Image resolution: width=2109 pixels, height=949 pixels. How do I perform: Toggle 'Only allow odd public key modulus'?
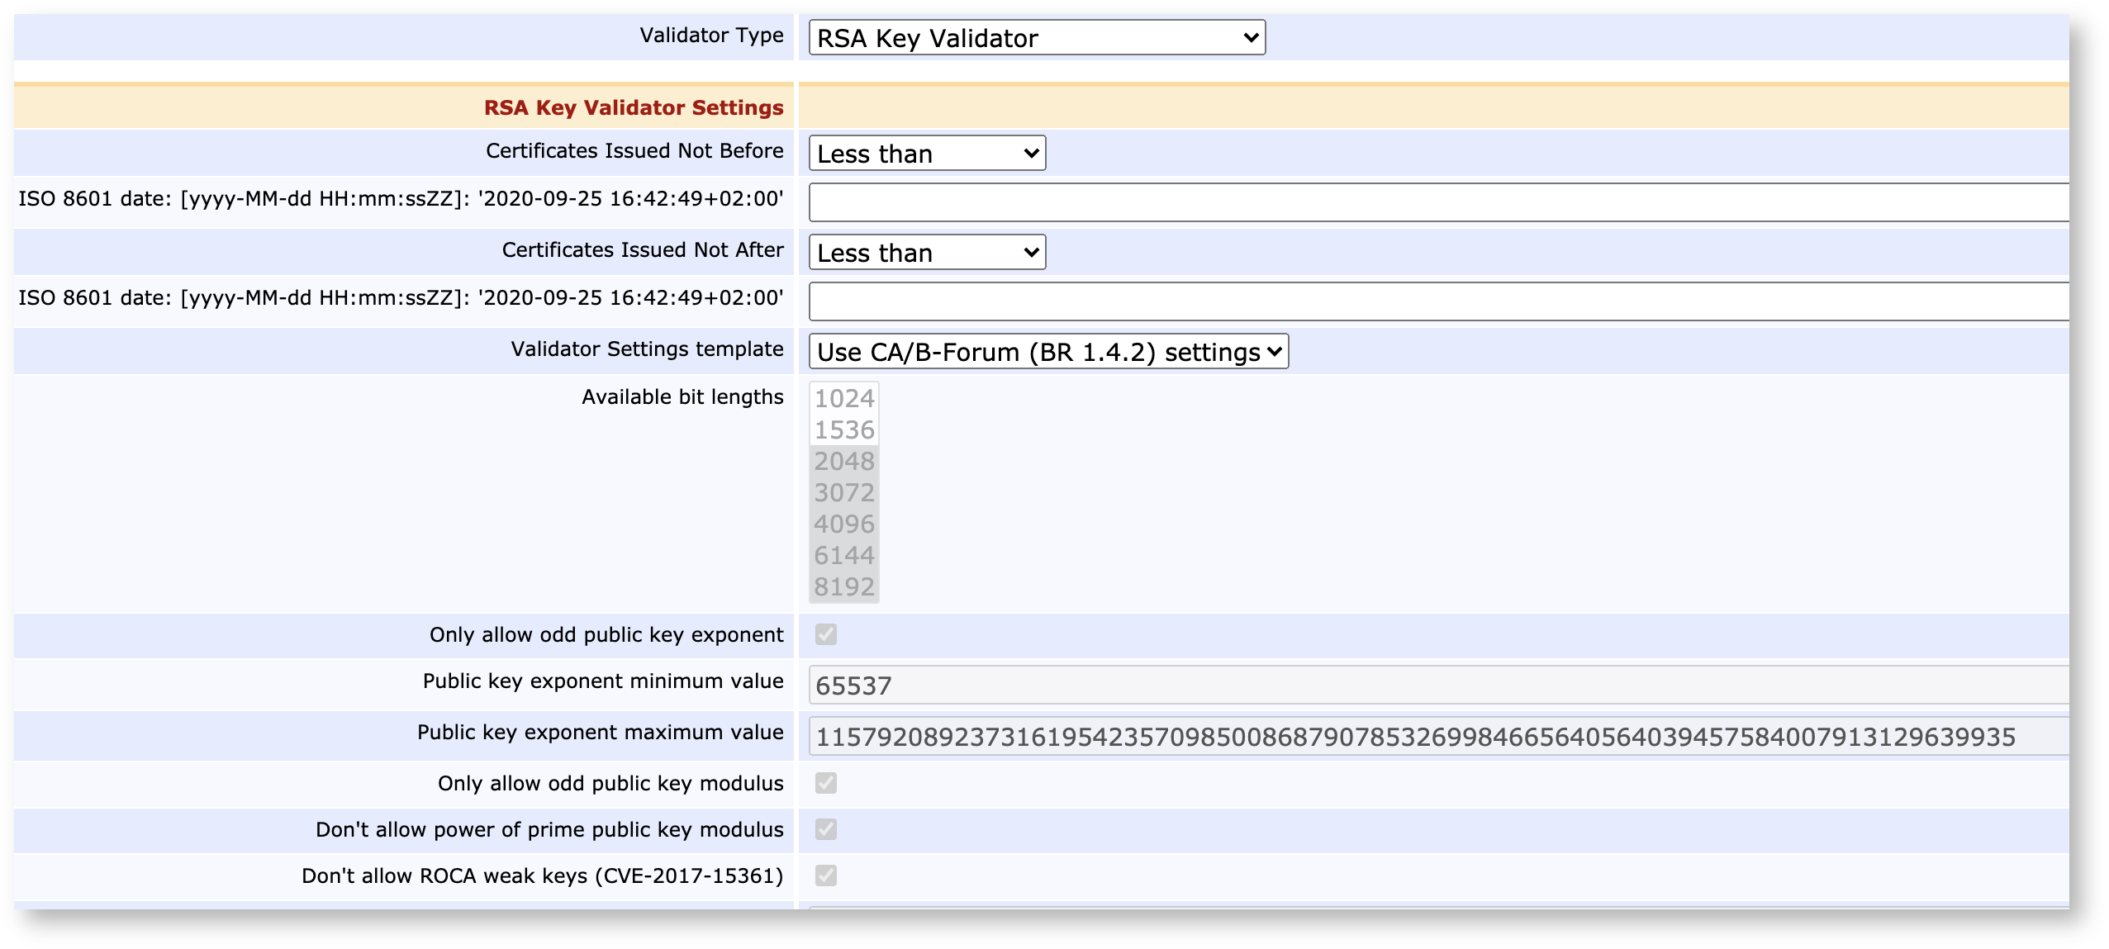pos(825,783)
